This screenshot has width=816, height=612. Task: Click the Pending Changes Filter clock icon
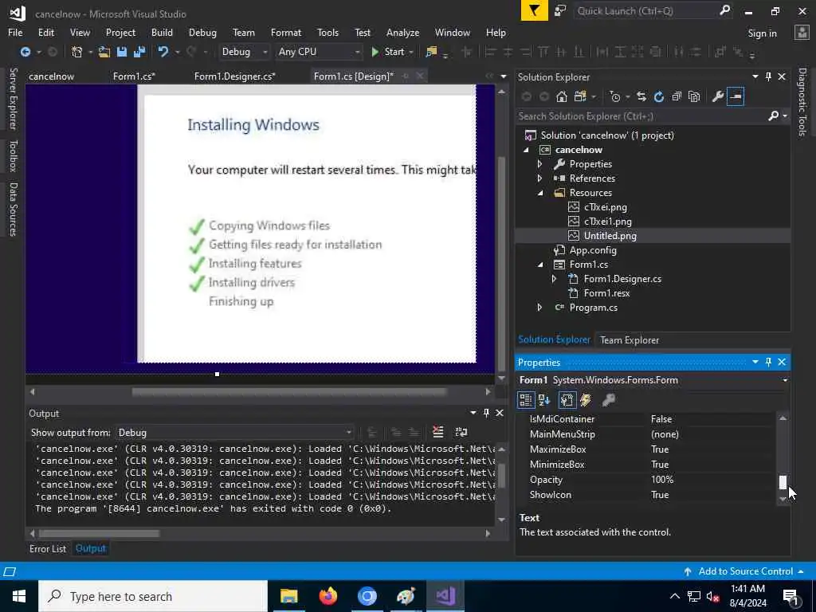pyautogui.click(x=615, y=96)
